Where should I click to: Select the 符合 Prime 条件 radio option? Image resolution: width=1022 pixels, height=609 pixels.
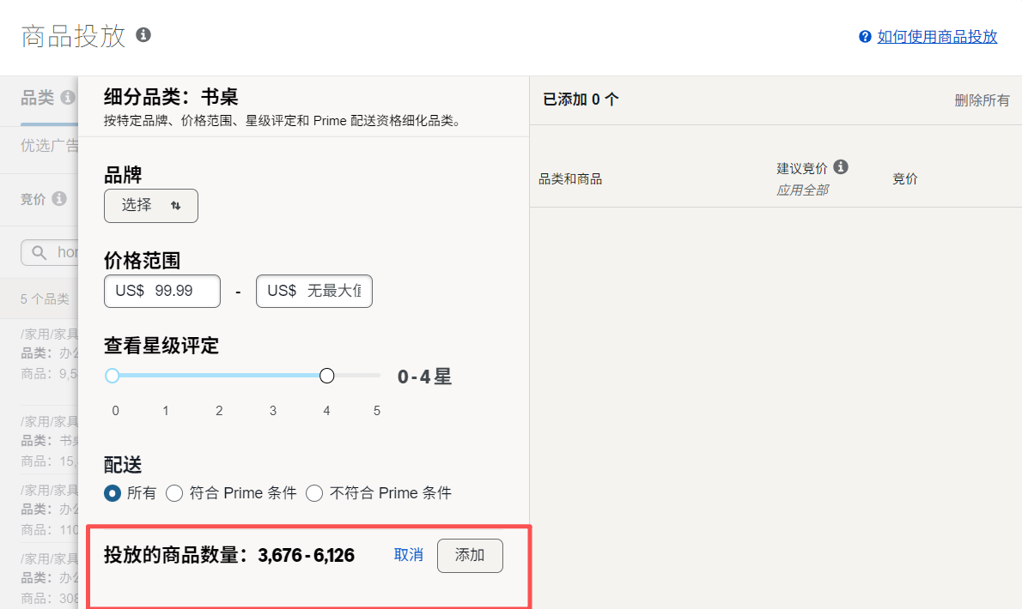[x=174, y=493]
